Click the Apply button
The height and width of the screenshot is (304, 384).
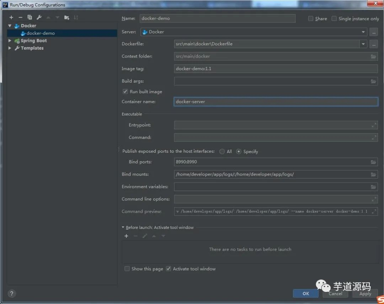tap(365, 293)
